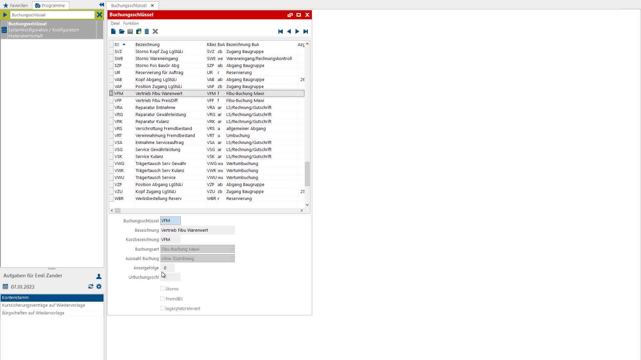Switch to the Favoriten tab
641x360 pixels.
click(16, 5)
